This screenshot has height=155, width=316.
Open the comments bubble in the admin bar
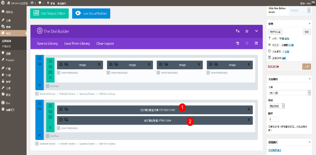[41, 3]
